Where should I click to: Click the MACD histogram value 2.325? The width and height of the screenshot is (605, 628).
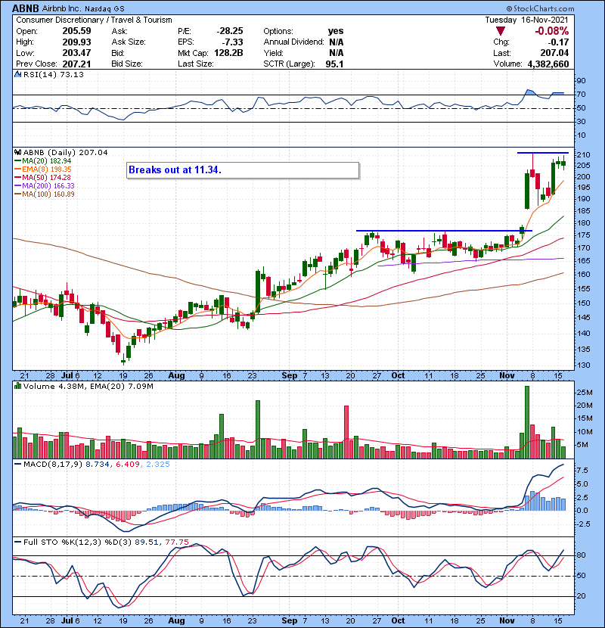pyautogui.click(x=158, y=465)
